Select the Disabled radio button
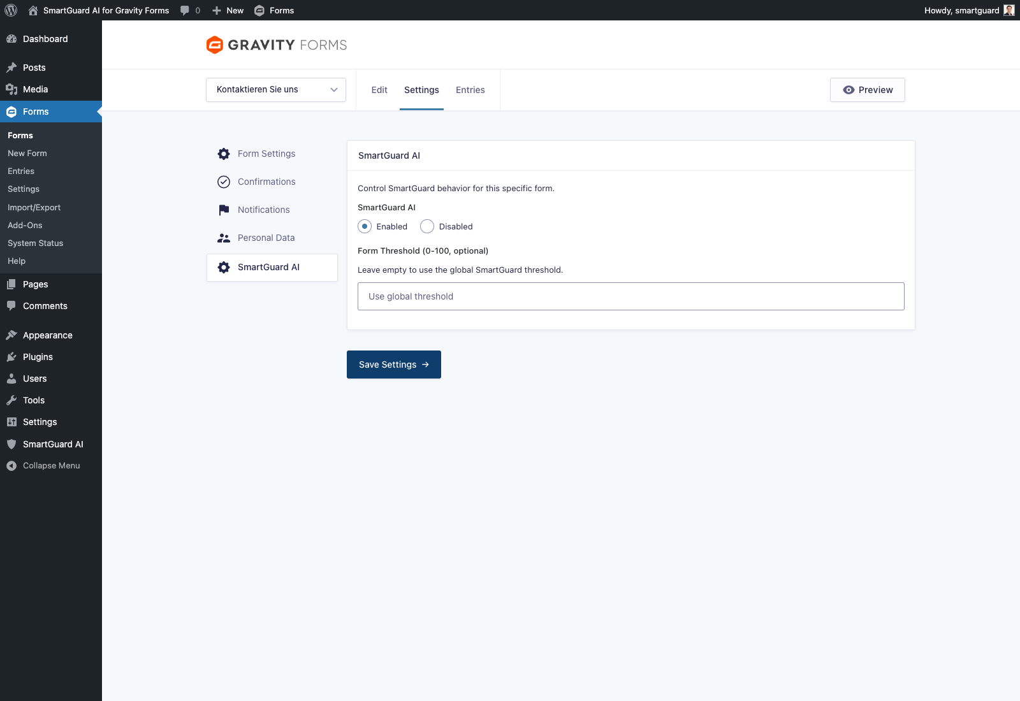 click(427, 226)
